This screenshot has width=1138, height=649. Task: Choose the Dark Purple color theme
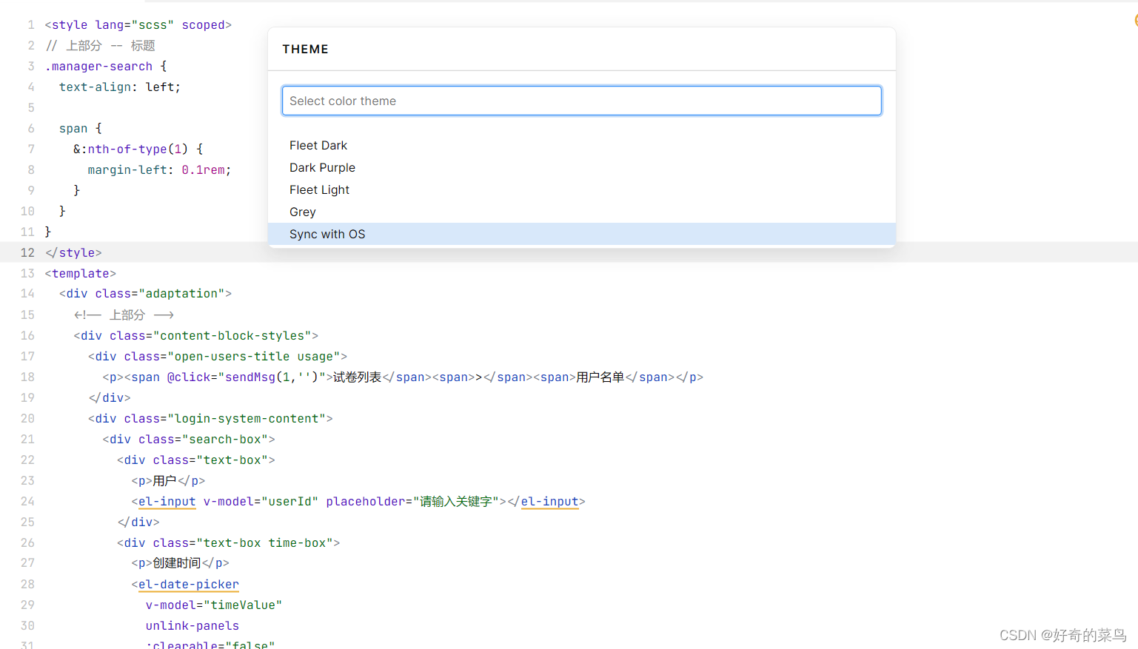pyautogui.click(x=322, y=167)
